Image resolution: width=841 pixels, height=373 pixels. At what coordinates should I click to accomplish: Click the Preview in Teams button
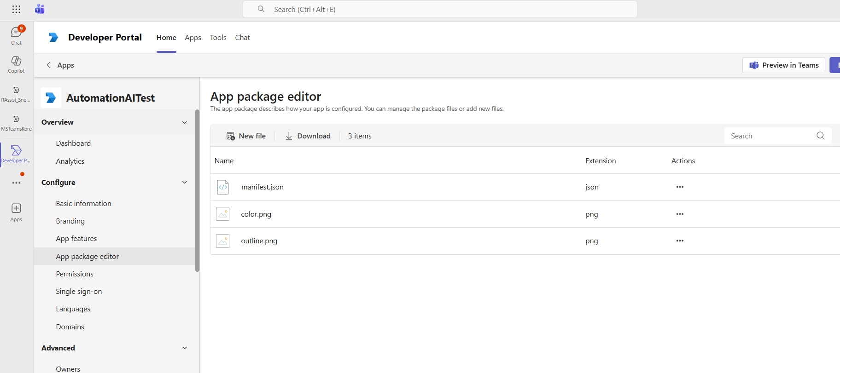coord(783,65)
